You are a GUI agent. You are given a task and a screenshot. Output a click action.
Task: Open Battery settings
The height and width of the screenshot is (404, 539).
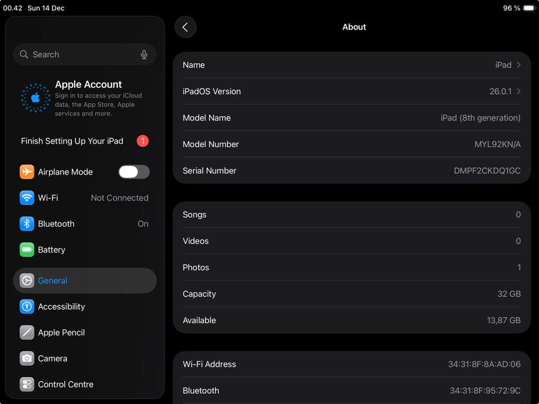click(x=85, y=250)
